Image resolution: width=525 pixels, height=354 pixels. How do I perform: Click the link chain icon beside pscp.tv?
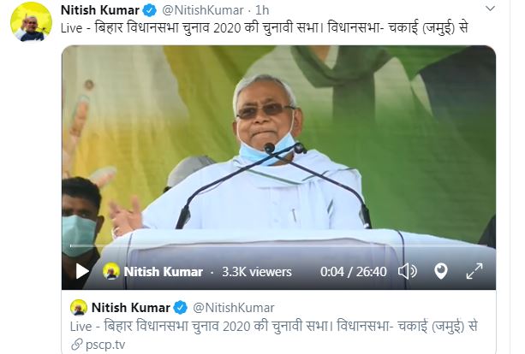[77, 345]
